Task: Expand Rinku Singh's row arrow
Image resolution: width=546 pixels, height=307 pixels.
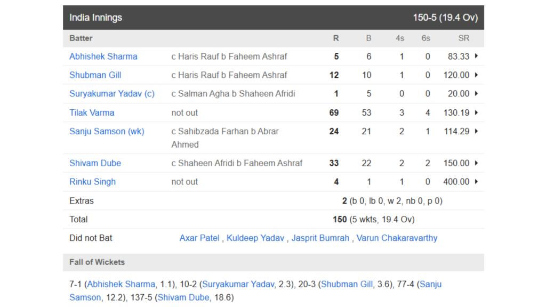Action: point(476,182)
